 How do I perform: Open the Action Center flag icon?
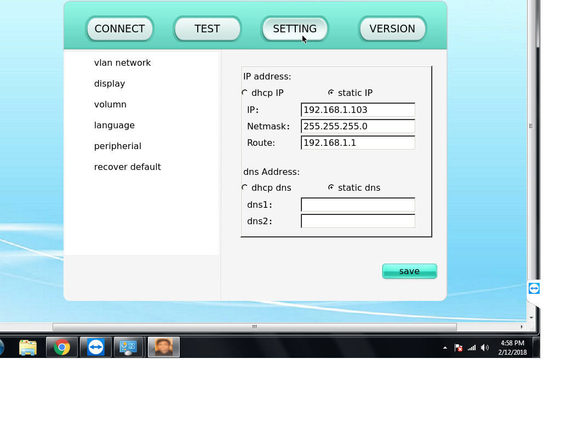click(458, 347)
